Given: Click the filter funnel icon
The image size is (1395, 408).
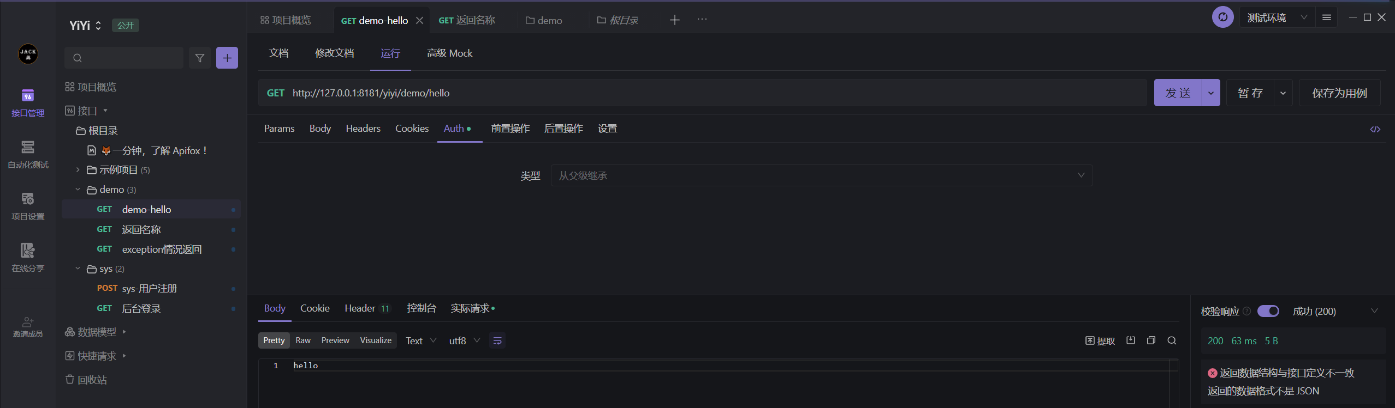Looking at the screenshot, I should [x=200, y=58].
